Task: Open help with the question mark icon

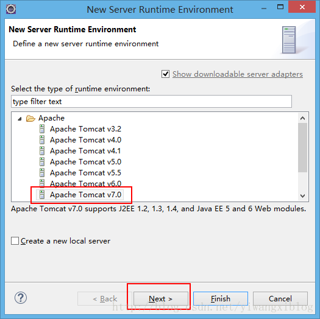Action: (x=21, y=298)
